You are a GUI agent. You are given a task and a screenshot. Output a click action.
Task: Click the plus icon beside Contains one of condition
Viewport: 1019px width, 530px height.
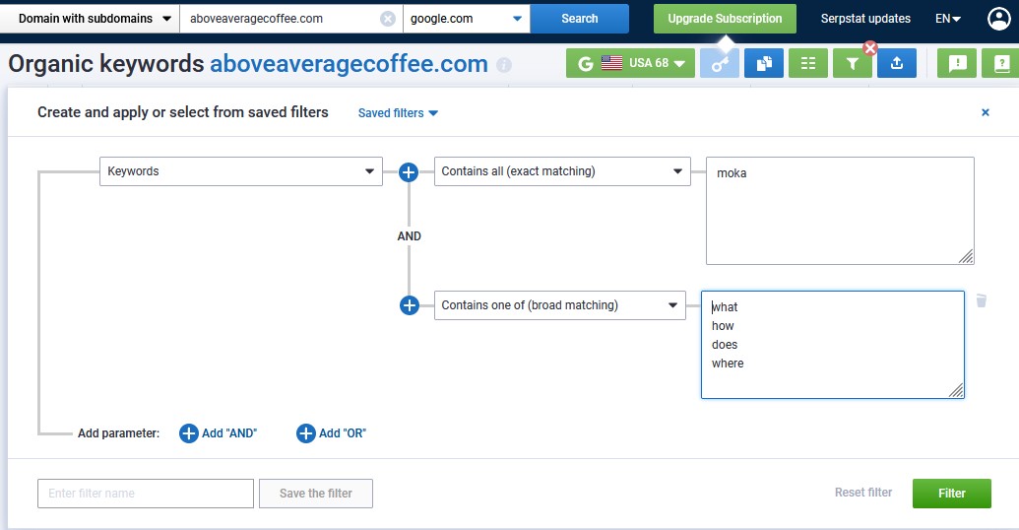tap(409, 305)
